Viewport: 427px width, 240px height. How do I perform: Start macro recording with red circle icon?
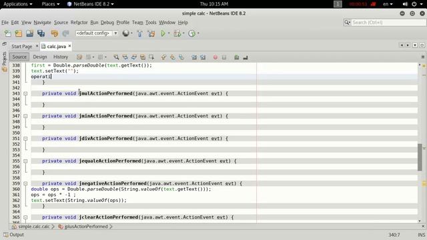(216, 57)
